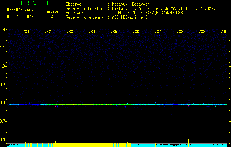Click the meteor label
The width and height of the screenshot is (231, 147).
(52, 11)
